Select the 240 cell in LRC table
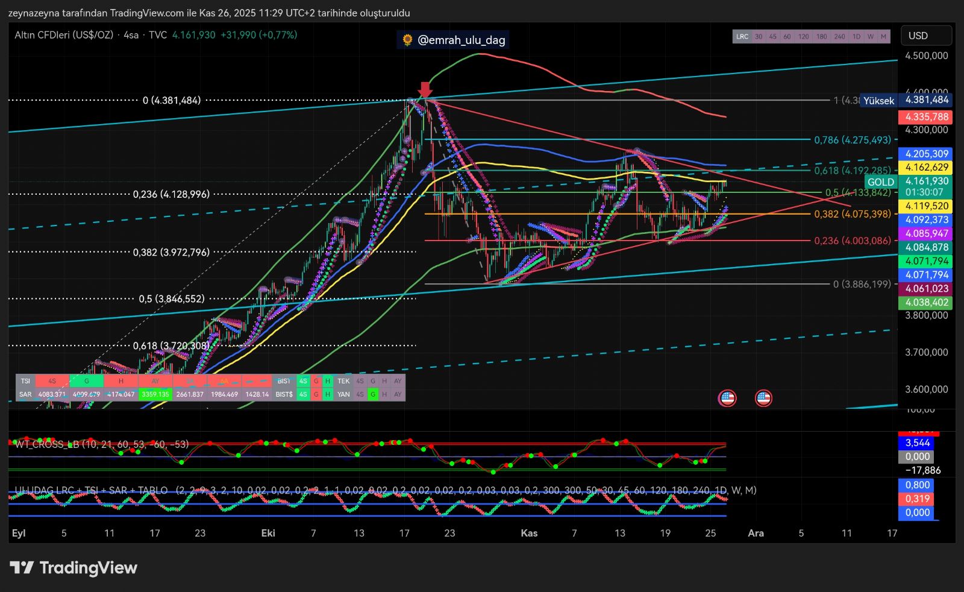Image resolution: width=964 pixels, height=592 pixels. (839, 37)
